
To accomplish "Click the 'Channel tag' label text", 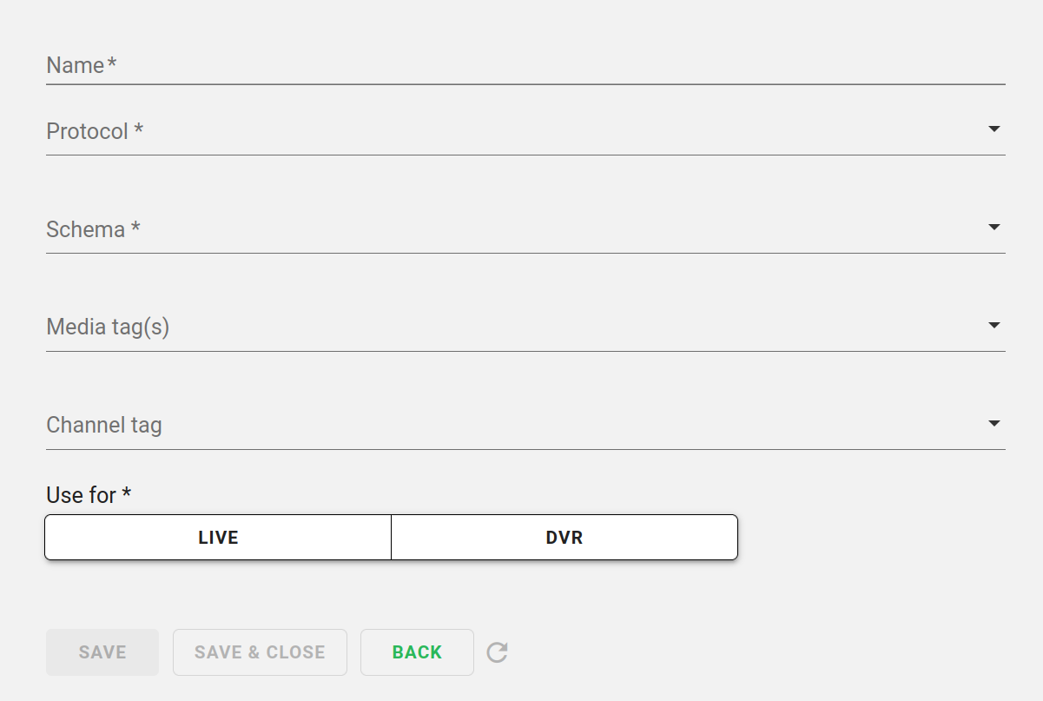I will 104,426.
